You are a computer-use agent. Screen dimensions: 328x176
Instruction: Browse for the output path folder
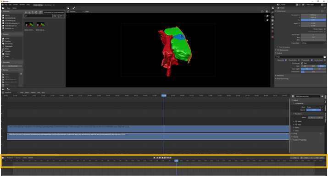point(325,57)
